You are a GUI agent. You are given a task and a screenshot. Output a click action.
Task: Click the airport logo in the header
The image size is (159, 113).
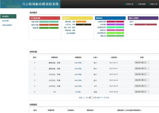(12, 4)
